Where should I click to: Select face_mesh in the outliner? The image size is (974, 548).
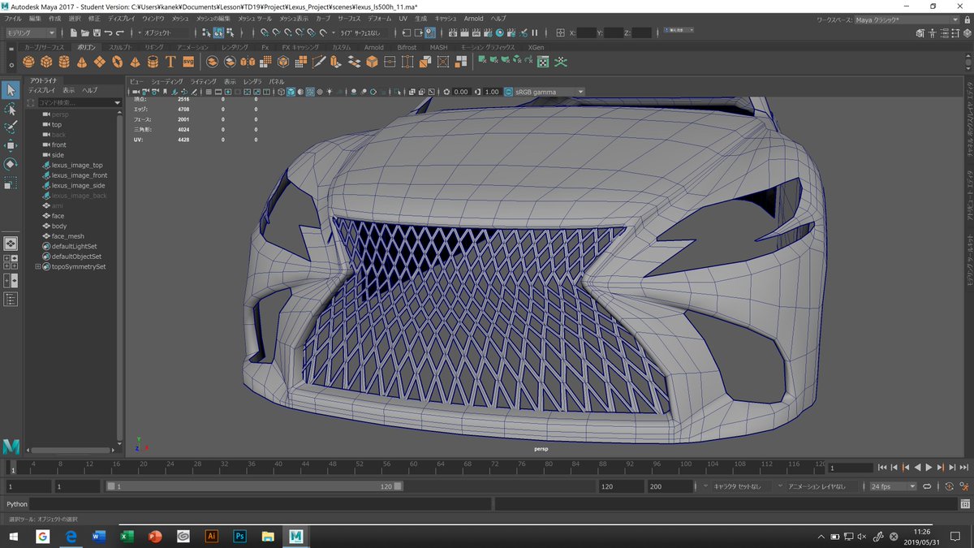[x=68, y=236]
